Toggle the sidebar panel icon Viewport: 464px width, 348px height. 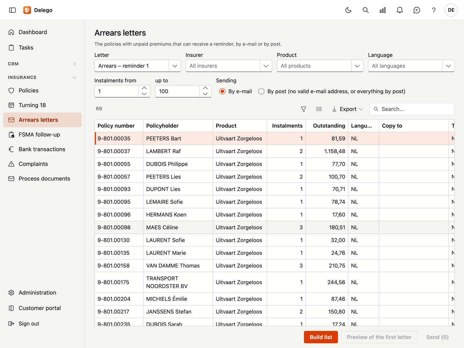[13, 10]
